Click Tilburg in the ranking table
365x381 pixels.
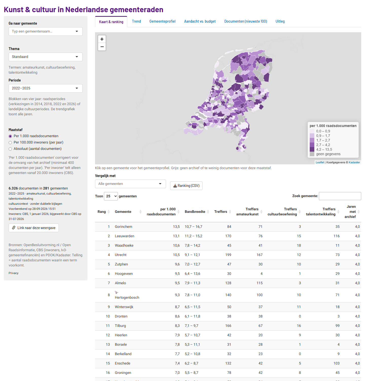coord(120,326)
